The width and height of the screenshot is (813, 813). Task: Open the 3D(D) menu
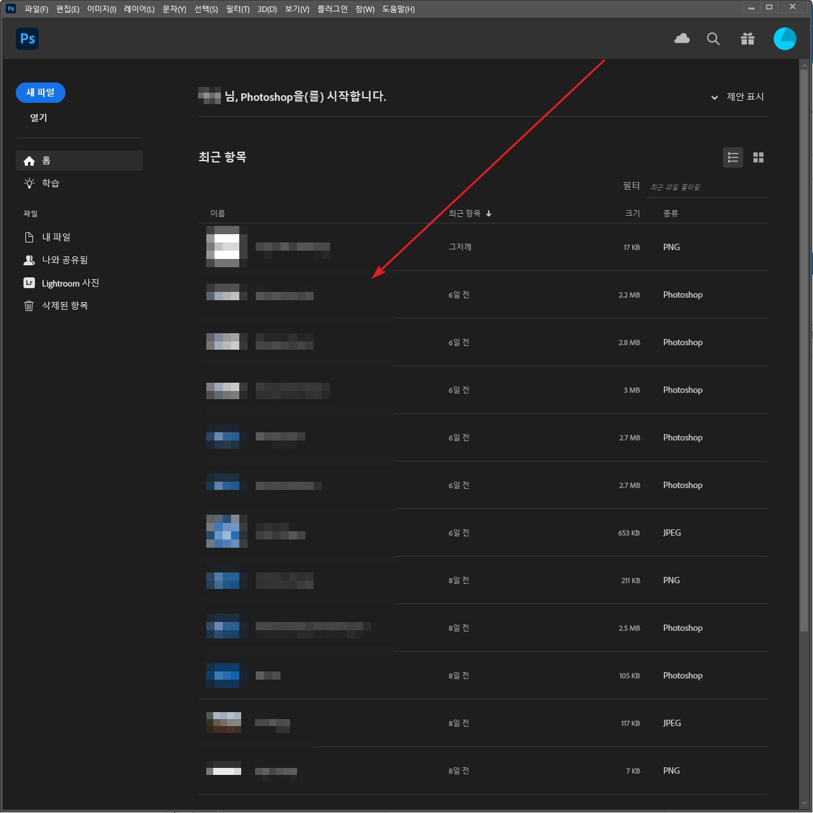pos(267,9)
